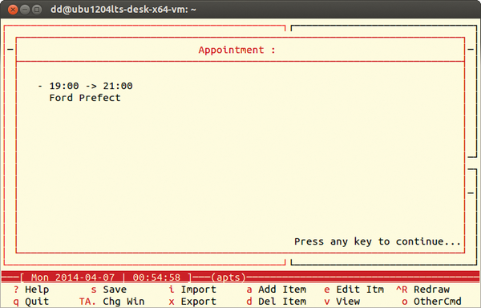481x308 pixels.
Task: Click the 'Appointment :' popup heading
Action: coord(236,50)
